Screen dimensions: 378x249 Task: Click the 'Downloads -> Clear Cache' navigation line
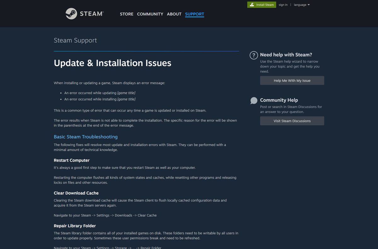(x=105, y=215)
